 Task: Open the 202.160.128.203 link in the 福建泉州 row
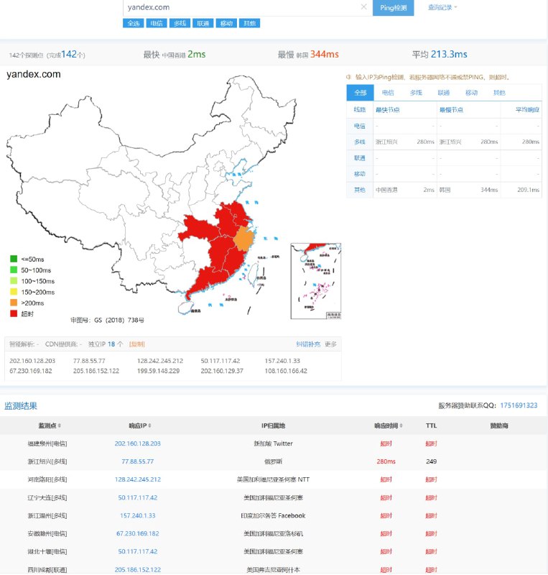pos(137,443)
